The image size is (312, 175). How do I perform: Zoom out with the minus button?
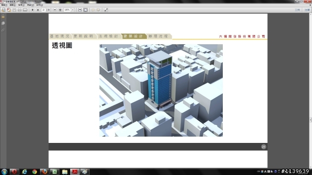tap(55, 10)
